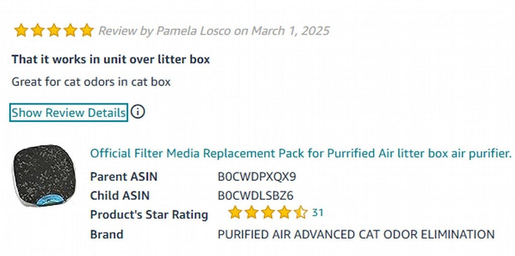Click the third product rating star
The width and height of the screenshot is (515, 256).
pyautogui.click(x=268, y=213)
